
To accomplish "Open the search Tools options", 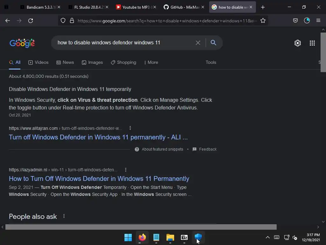I will [x=211, y=62].
